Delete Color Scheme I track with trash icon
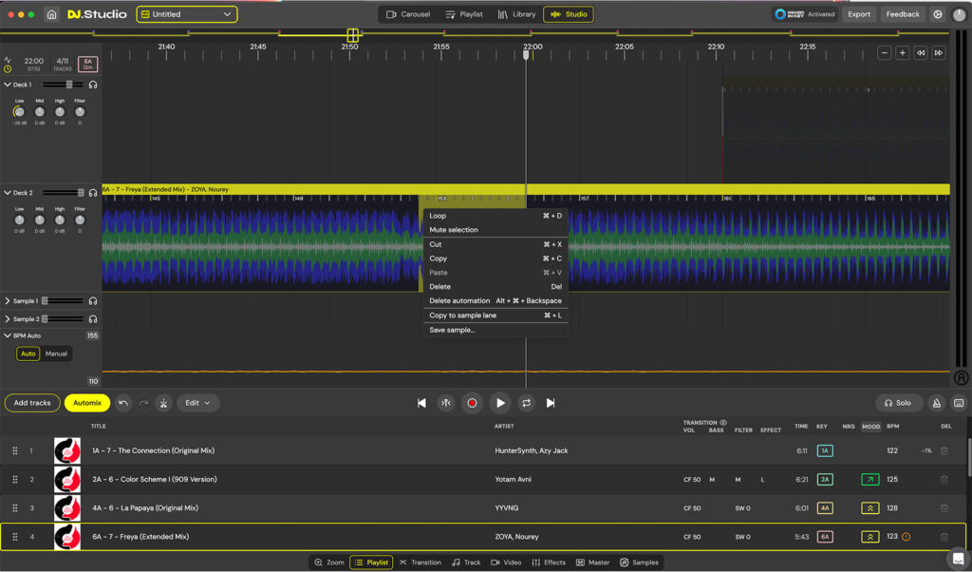 point(944,480)
